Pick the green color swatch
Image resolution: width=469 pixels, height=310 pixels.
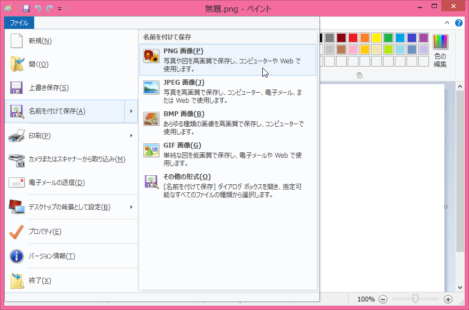(x=388, y=38)
